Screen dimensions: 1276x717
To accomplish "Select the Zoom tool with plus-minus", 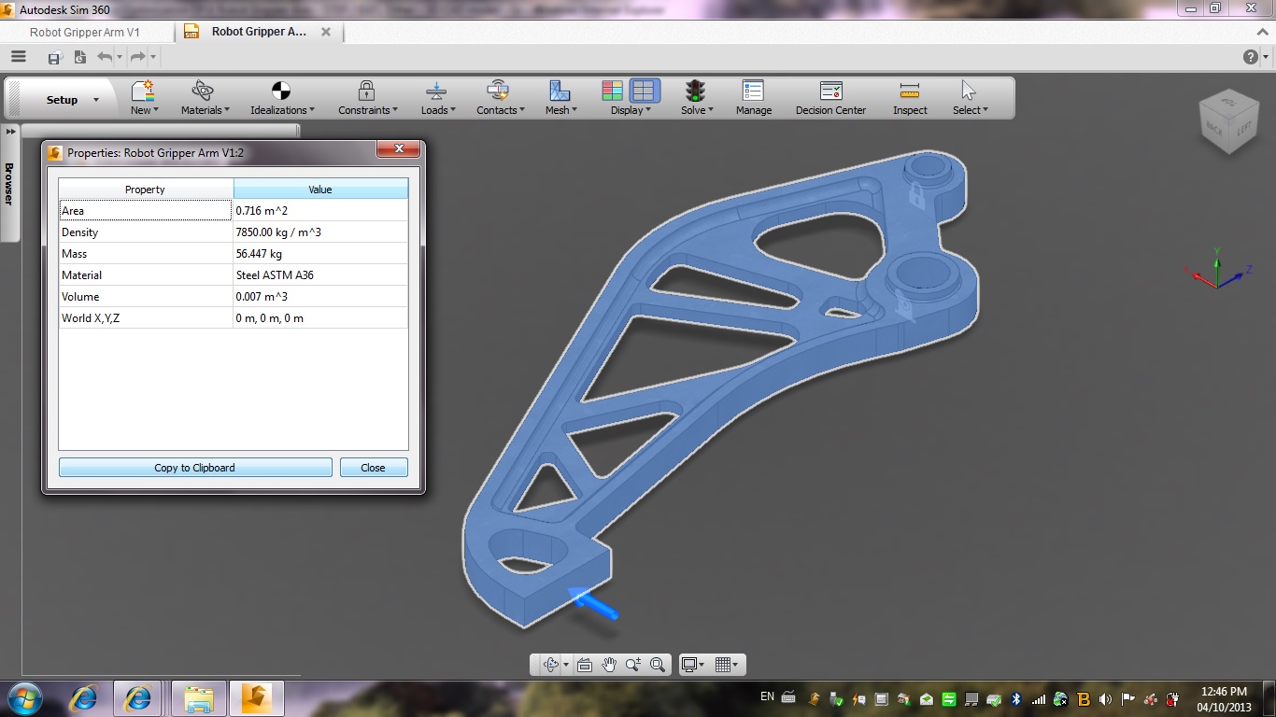I will tap(633, 665).
